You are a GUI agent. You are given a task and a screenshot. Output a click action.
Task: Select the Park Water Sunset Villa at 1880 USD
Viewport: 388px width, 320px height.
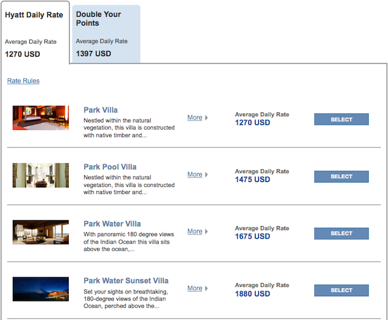click(341, 290)
